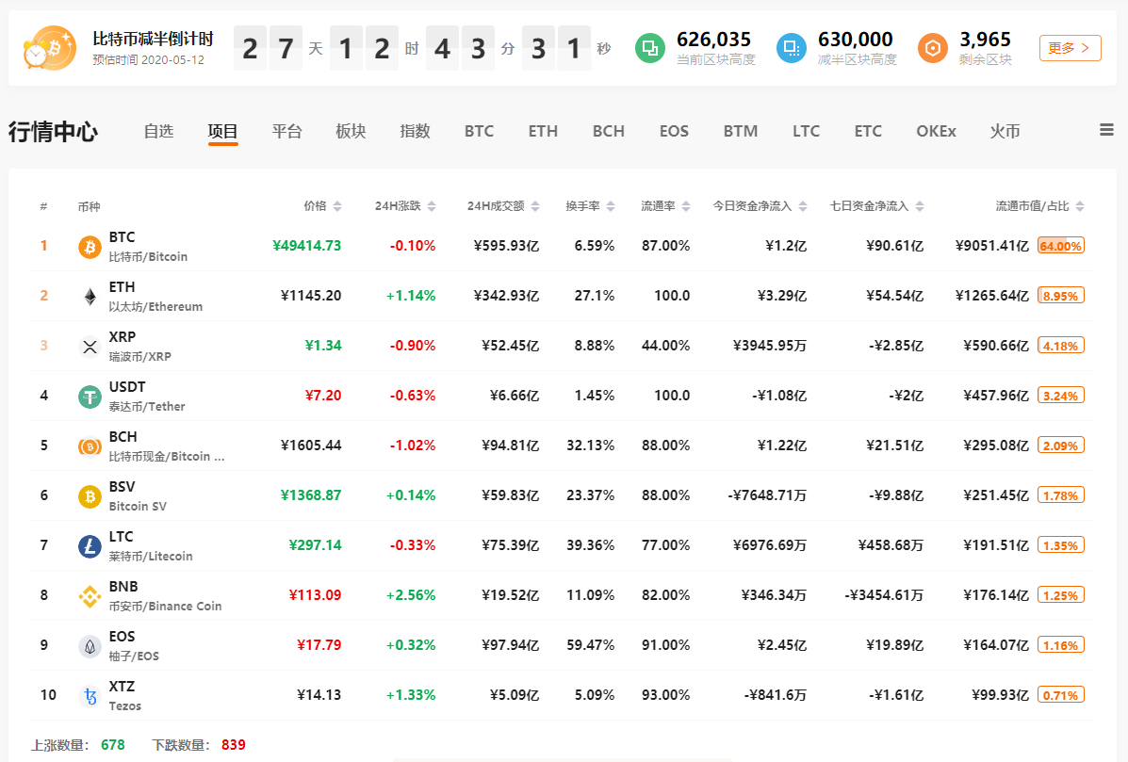Image resolution: width=1128 pixels, height=762 pixels.
Task: Click XTZ market cap ¥99.93亿
Action: [1000, 695]
